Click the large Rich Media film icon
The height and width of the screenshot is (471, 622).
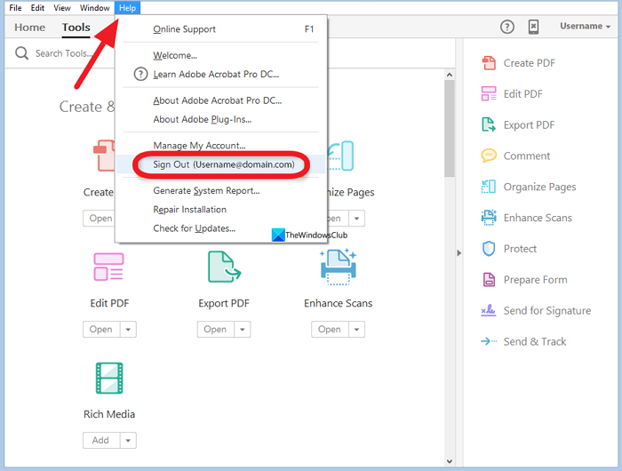pos(109,378)
